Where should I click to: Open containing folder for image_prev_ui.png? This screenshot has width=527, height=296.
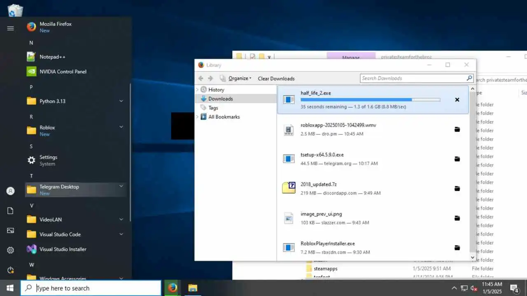(x=457, y=218)
